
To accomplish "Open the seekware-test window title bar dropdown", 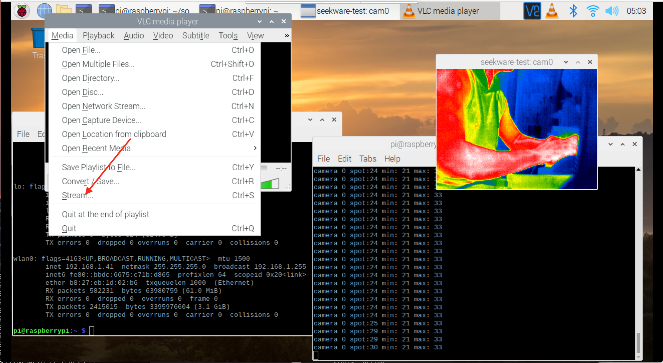I will point(566,62).
